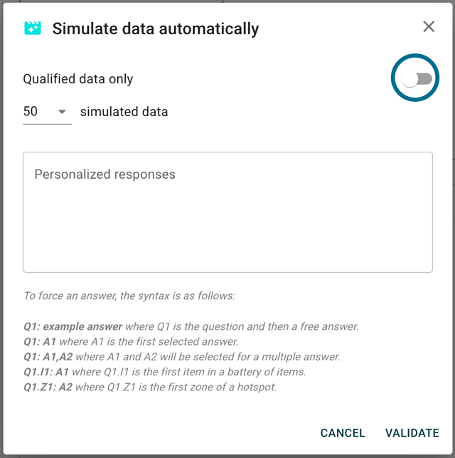
Task: Click the "Simulate data automatically" dialog title
Action: coord(156,28)
